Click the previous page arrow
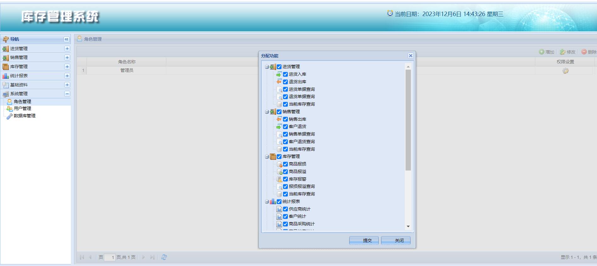Screen dimensions: 597x266 (90, 257)
